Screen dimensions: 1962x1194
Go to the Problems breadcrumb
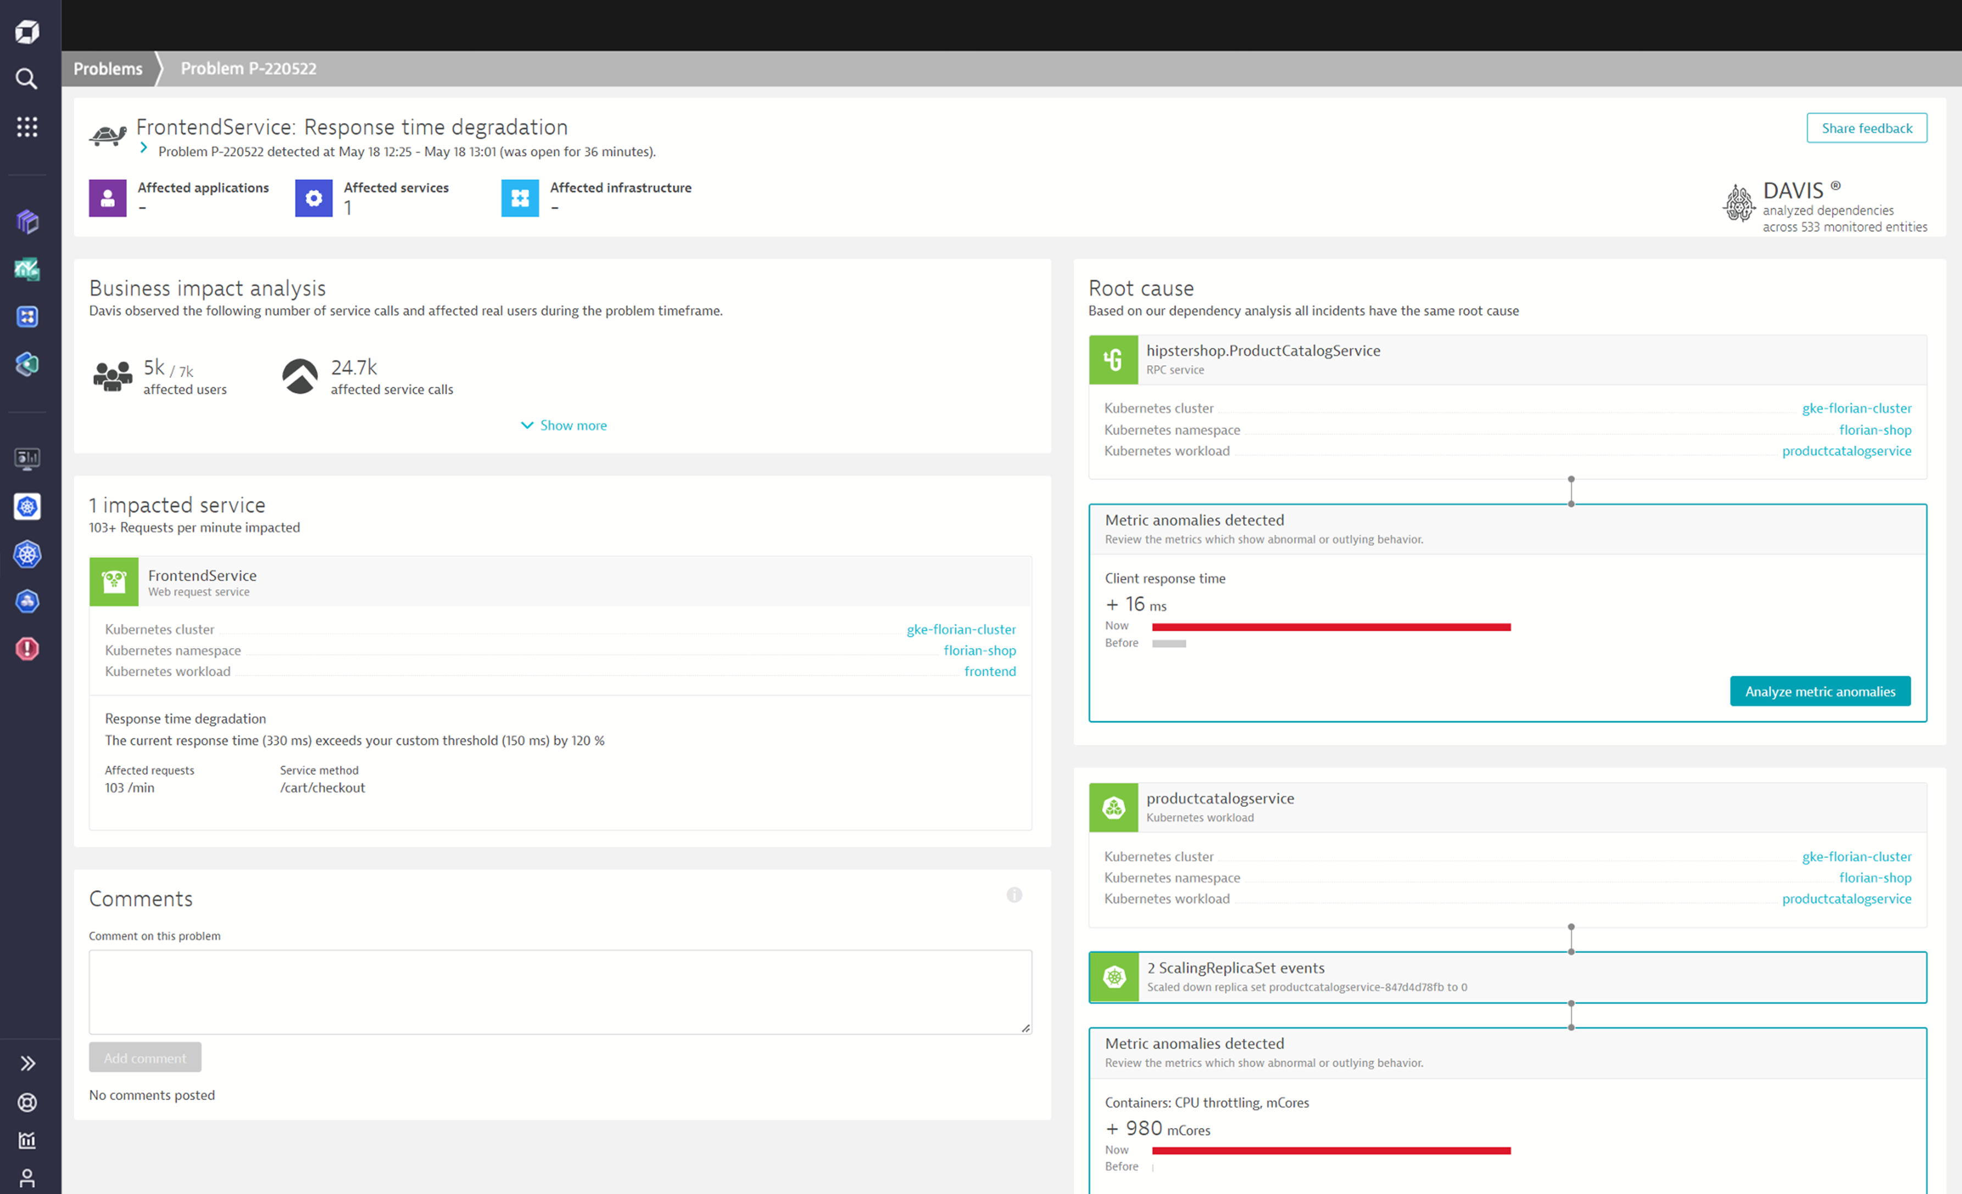click(x=108, y=69)
